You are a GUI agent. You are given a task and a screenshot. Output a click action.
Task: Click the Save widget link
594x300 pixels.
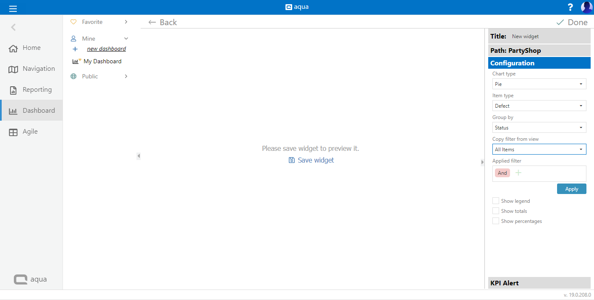click(x=311, y=160)
